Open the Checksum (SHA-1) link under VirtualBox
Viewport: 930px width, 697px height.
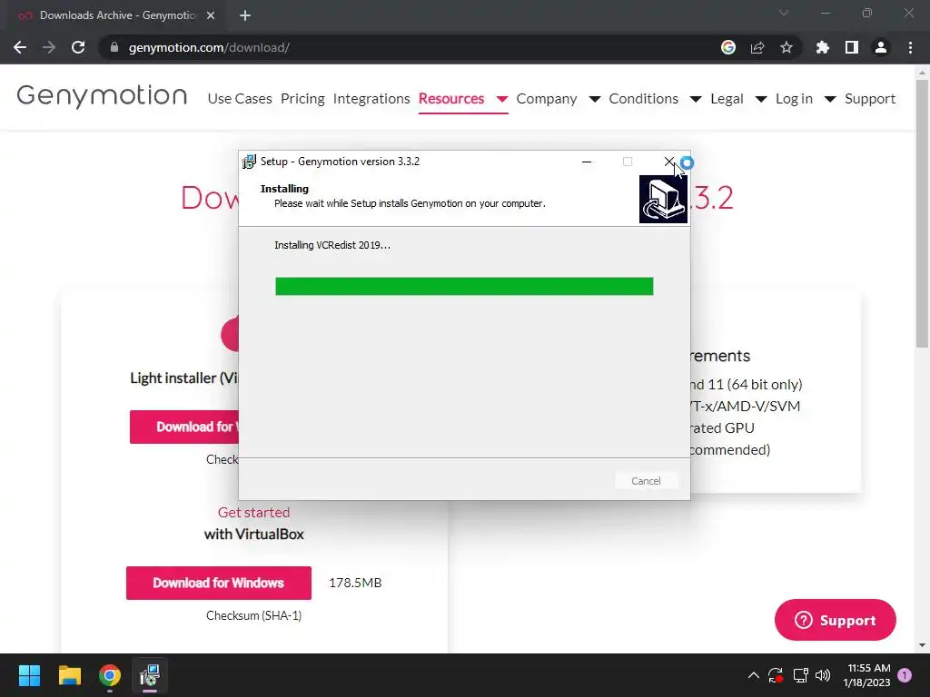(254, 615)
